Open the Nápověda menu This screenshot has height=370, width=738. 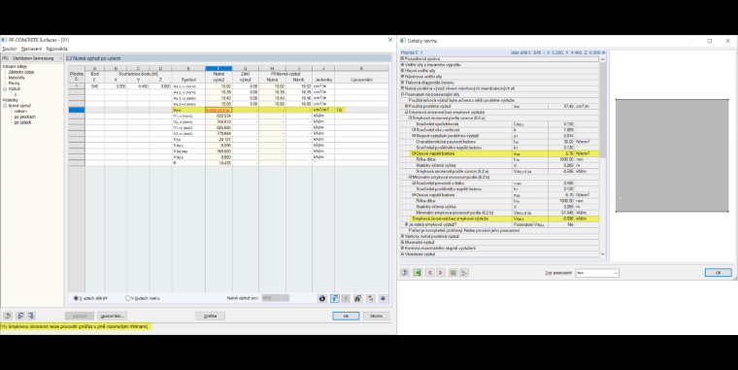click(x=57, y=49)
